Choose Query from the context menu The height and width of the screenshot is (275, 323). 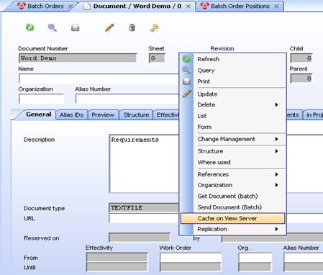(233, 71)
